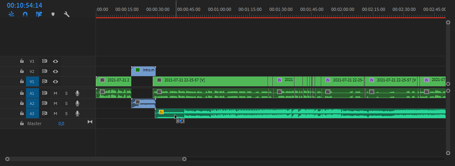Click the Master volume value 0,0
Screen dimensions: 455x166
[x=61, y=123]
